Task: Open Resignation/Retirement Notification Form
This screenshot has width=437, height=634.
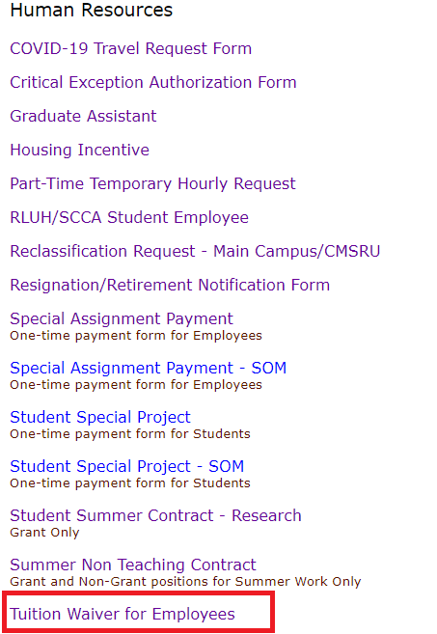Action: [170, 285]
